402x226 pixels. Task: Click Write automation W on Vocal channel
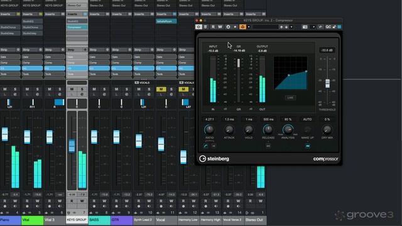[x=171, y=201]
